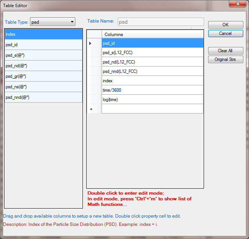This screenshot has height=239, width=249.
Task: Click the Columns header in the table
Action: click(152, 34)
